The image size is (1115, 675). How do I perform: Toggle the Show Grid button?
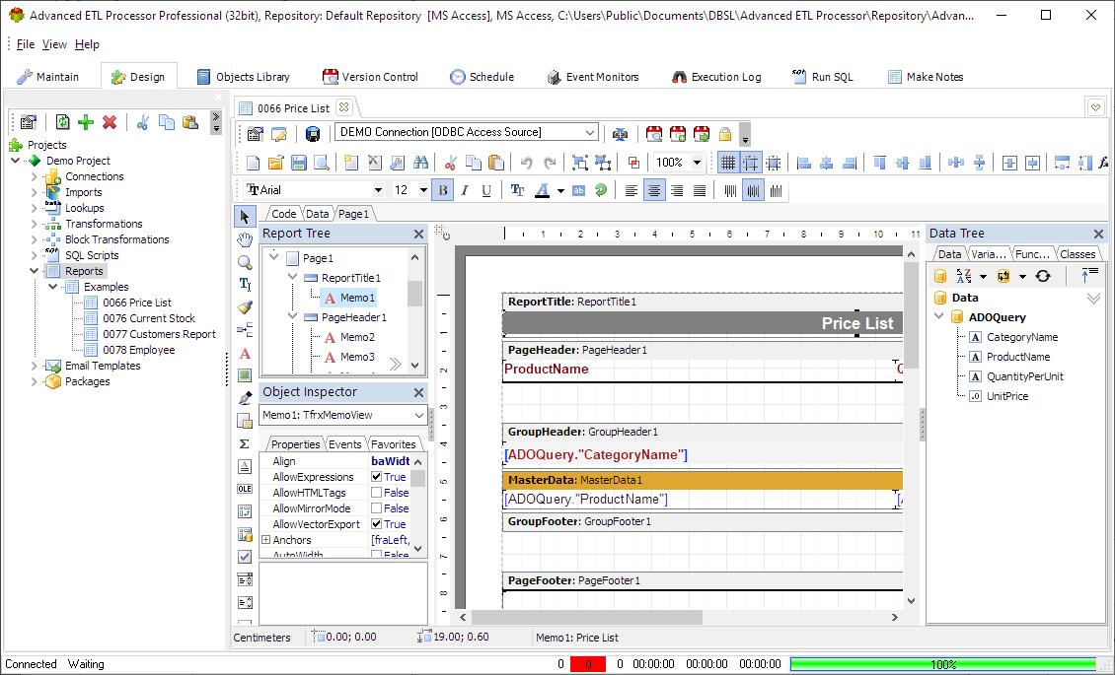click(727, 163)
